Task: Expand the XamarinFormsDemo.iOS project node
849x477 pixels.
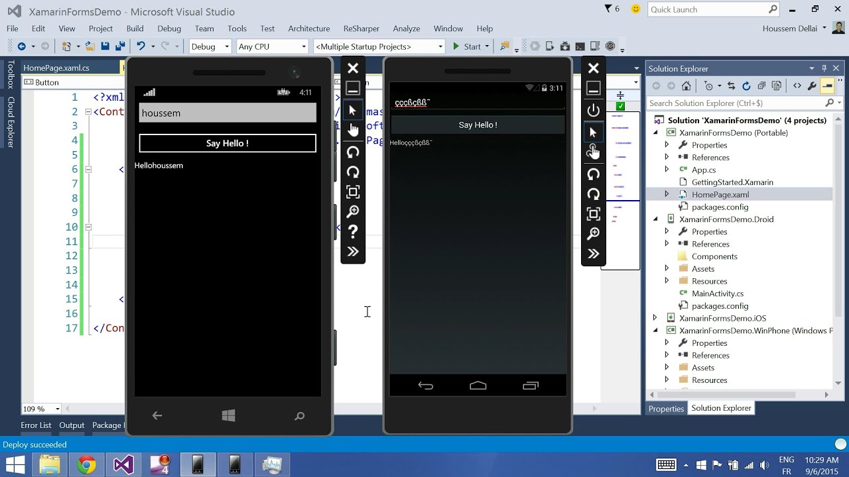Action: coord(655,318)
